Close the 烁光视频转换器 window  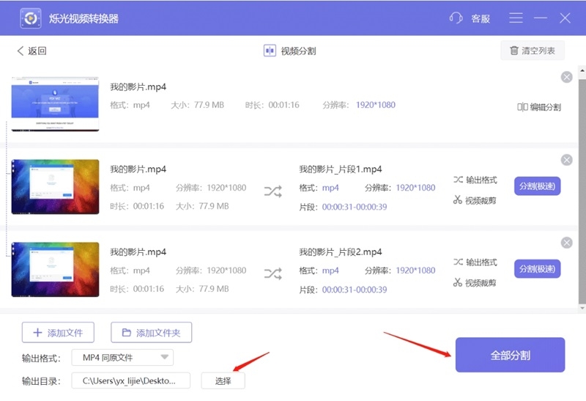click(x=565, y=18)
